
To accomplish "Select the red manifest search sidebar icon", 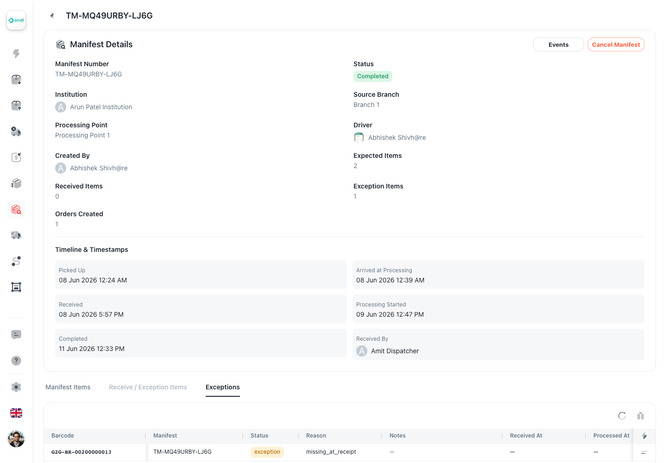I will [16, 209].
